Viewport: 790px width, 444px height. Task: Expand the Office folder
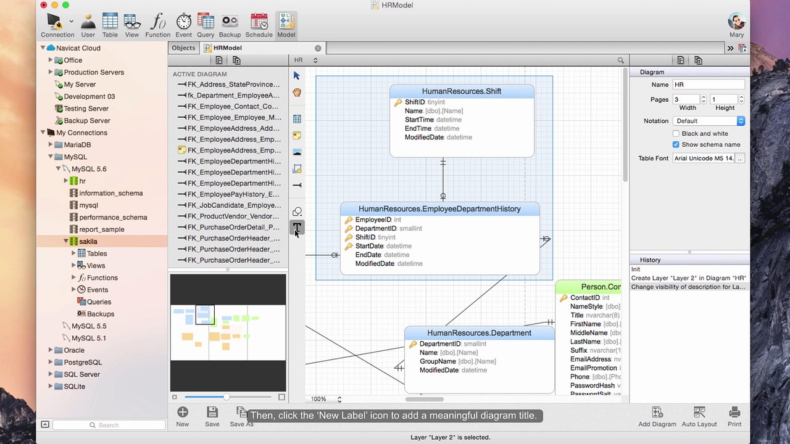coord(51,60)
